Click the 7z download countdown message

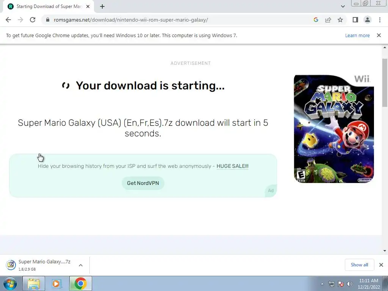tap(143, 128)
